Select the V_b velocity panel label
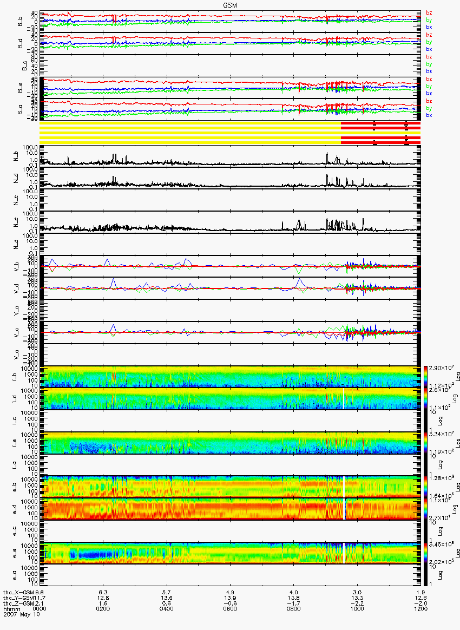This screenshot has height=630, width=460. point(16,266)
